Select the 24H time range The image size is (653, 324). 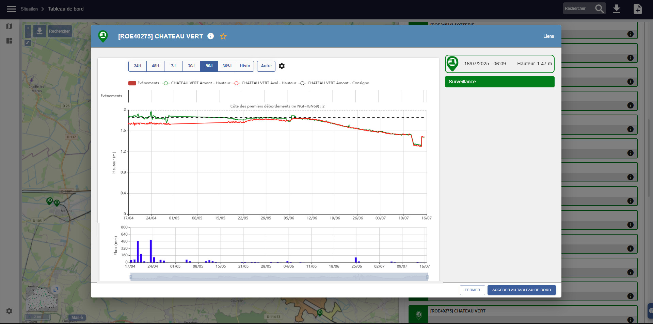click(x=138, y=66)
